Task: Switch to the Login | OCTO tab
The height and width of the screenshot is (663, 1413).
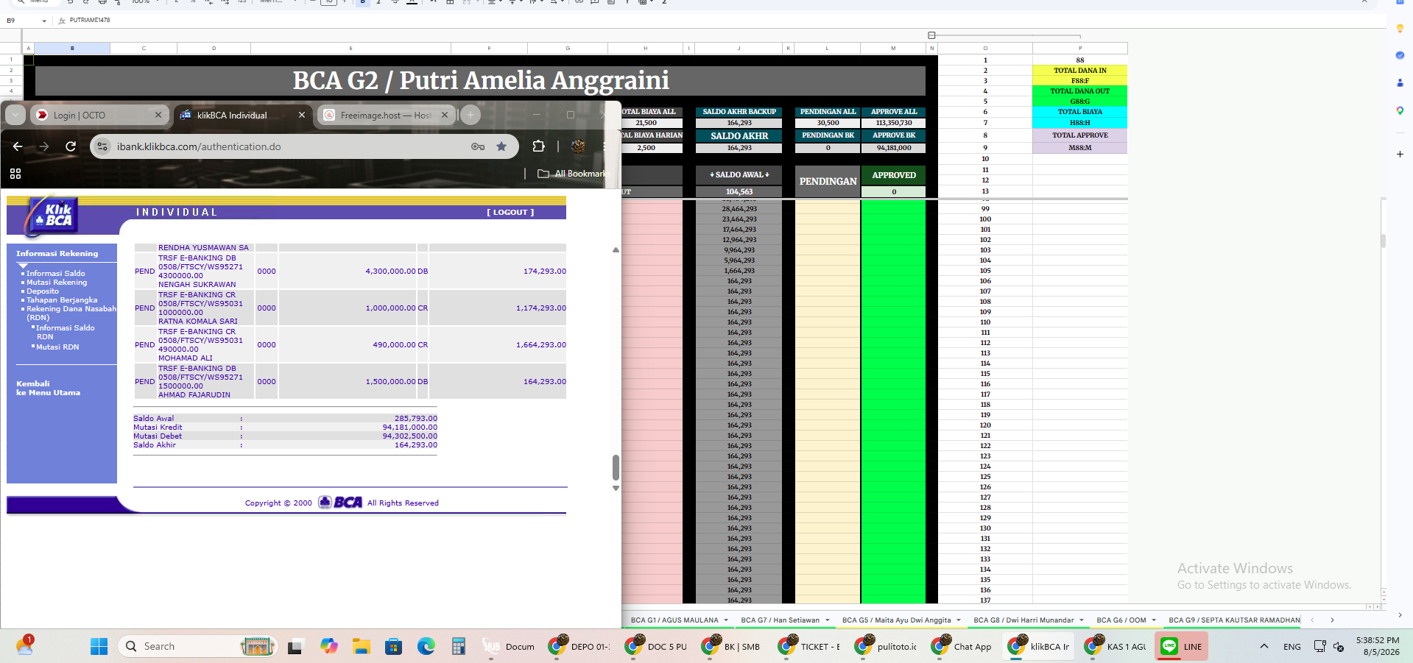Action: click(x=99, y=115)
